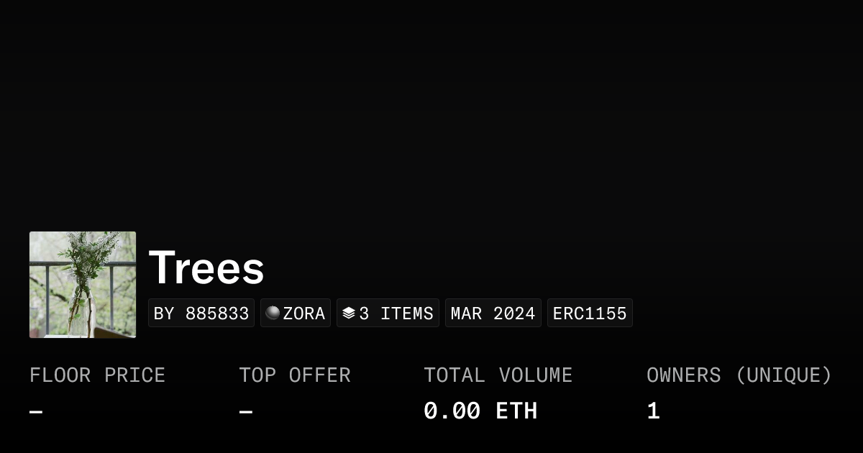Select the 3 ITEMS badge
This screenshot has height=453, width=863.
point(388,313)
